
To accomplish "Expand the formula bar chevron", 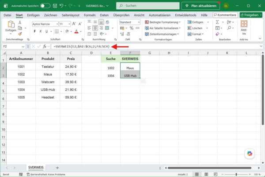I will 261,46.
